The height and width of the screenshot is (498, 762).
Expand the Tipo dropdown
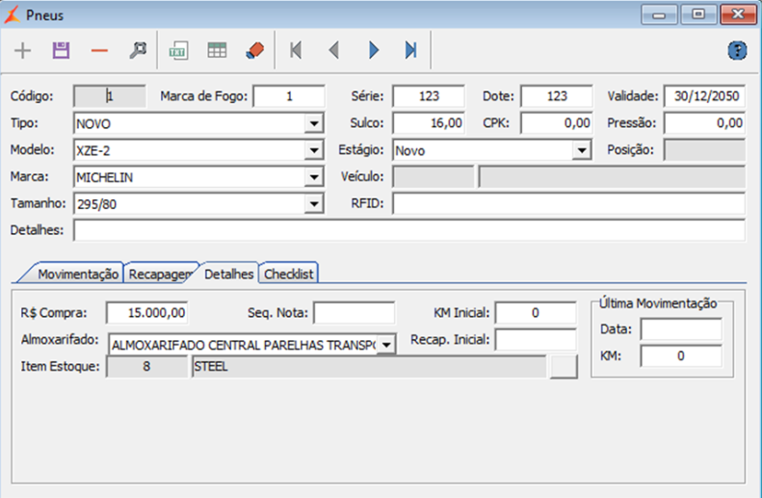pyautogui.click(x=313, y=124)
